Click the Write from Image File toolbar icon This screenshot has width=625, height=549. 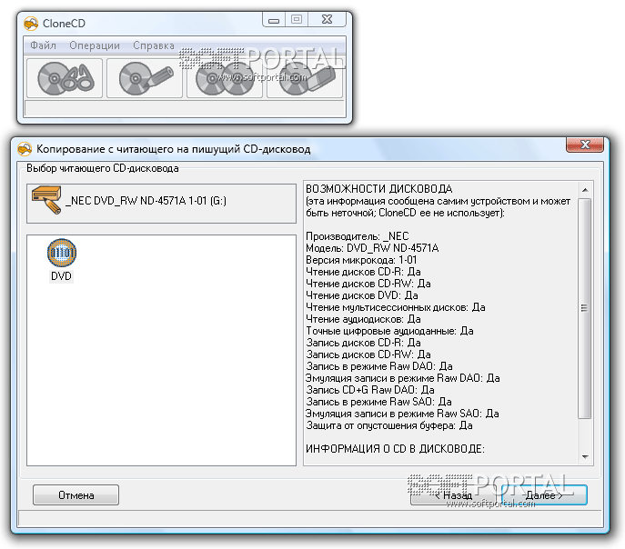pyautogui.click(x=145, y=78)
